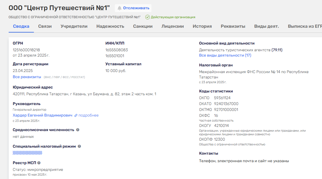The width and height of the screenshot is (322, 179).
Task: Open the Надежность tab
Action: point(110,26)
